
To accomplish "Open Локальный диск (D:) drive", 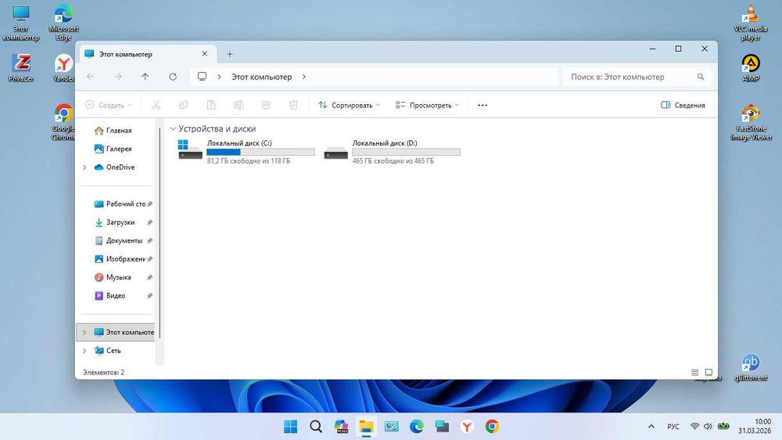I will pos(392,151).
